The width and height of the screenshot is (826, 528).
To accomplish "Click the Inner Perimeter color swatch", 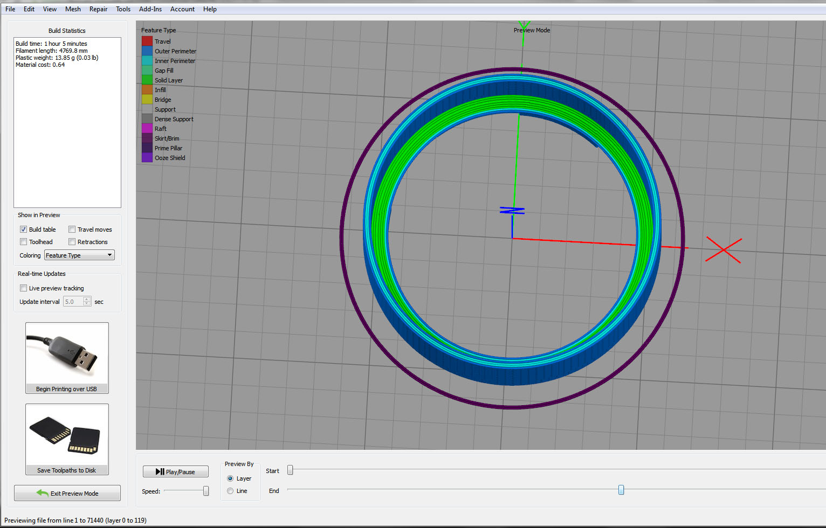I will click(x=147, y=61).
